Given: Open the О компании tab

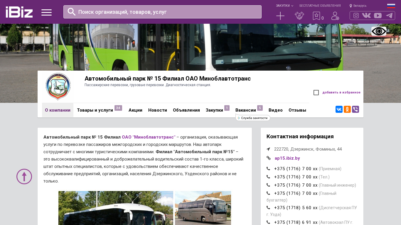Looking at the screenshot, I should coord(58,110).
